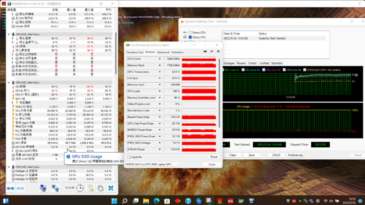Screen dimensions: 365x205
Task: Open NVIDIA GeForce RTX 3060 GPU selector
Action: (153, 164)
